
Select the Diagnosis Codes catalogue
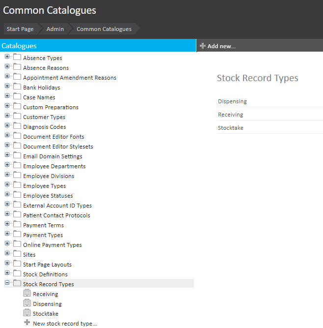(x=44, y=127)
